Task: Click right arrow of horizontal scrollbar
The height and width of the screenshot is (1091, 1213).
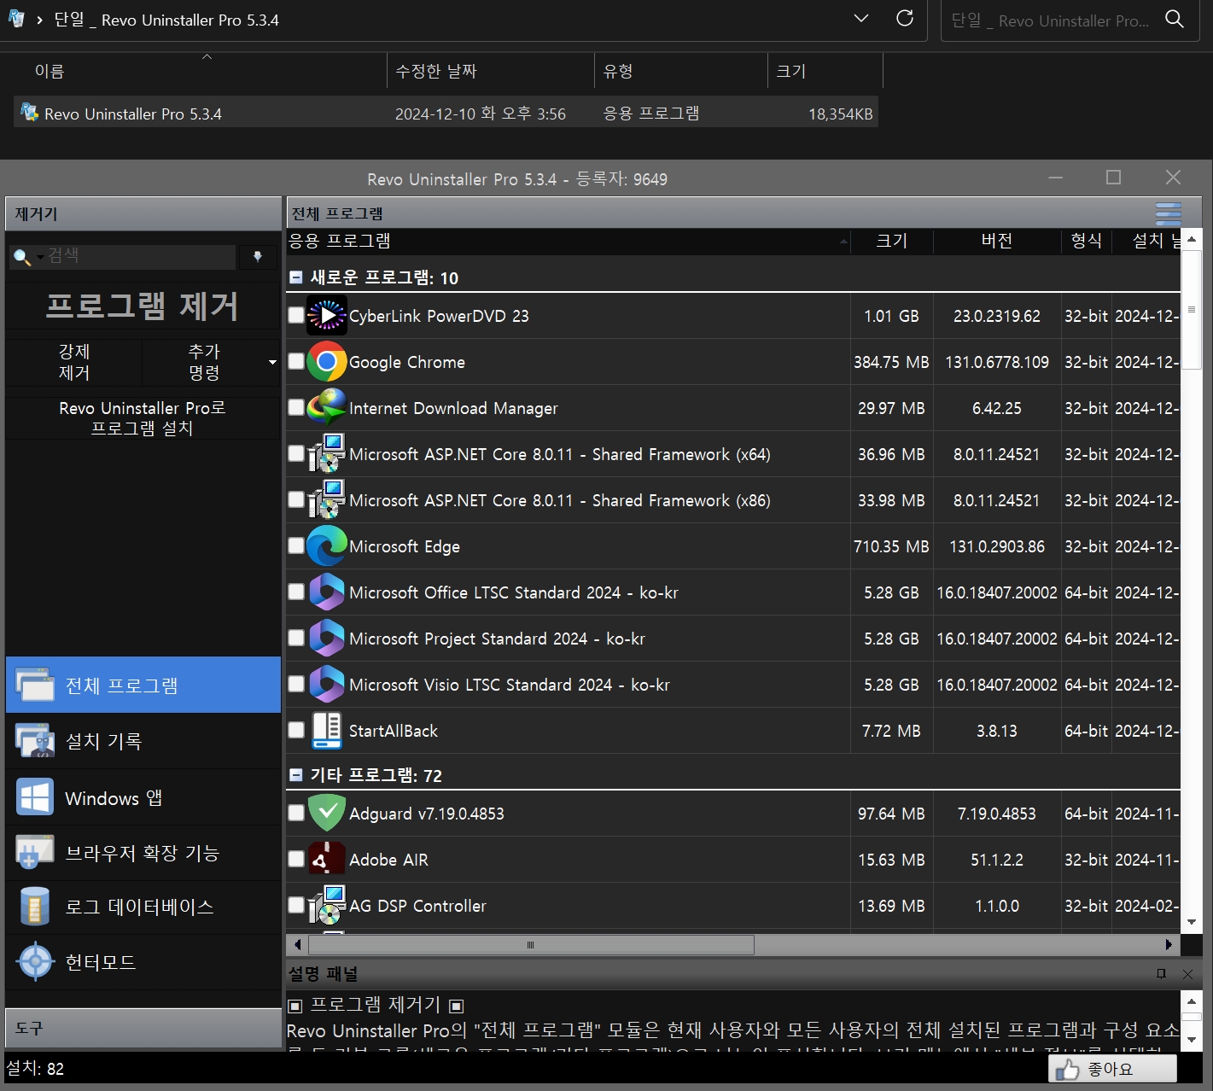Action: (x=1169, y=944)
